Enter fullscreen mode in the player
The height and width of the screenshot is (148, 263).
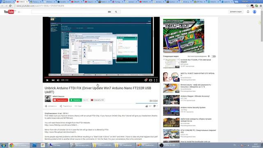tap(156, 80)
